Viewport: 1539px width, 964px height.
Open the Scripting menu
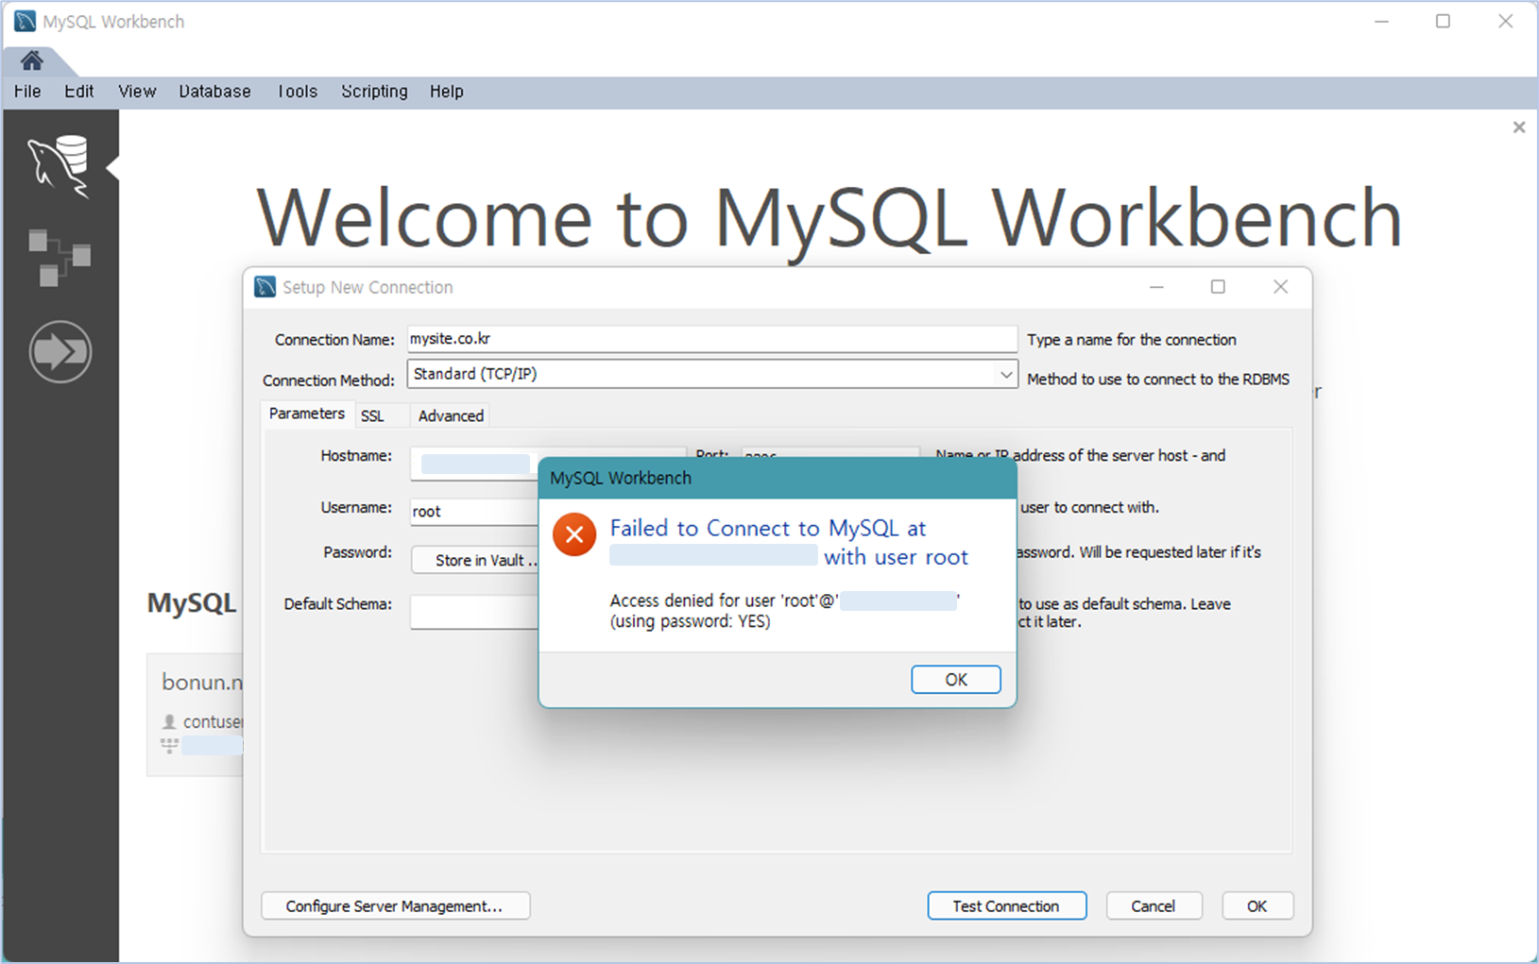click(x=373, y=91)
